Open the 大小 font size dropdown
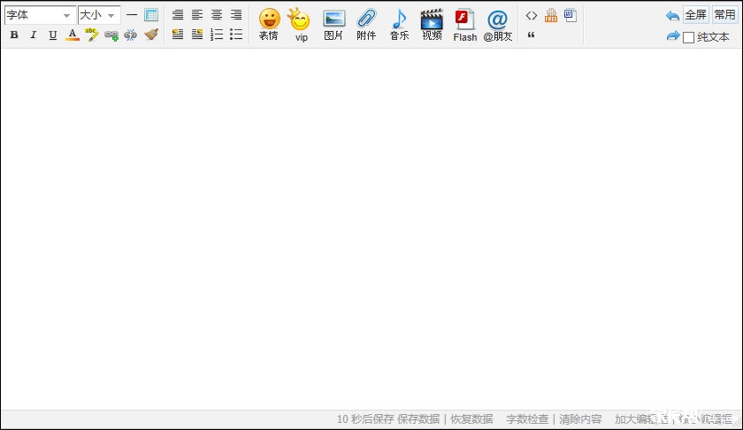The image size is (743, 430). coord(98,15)
